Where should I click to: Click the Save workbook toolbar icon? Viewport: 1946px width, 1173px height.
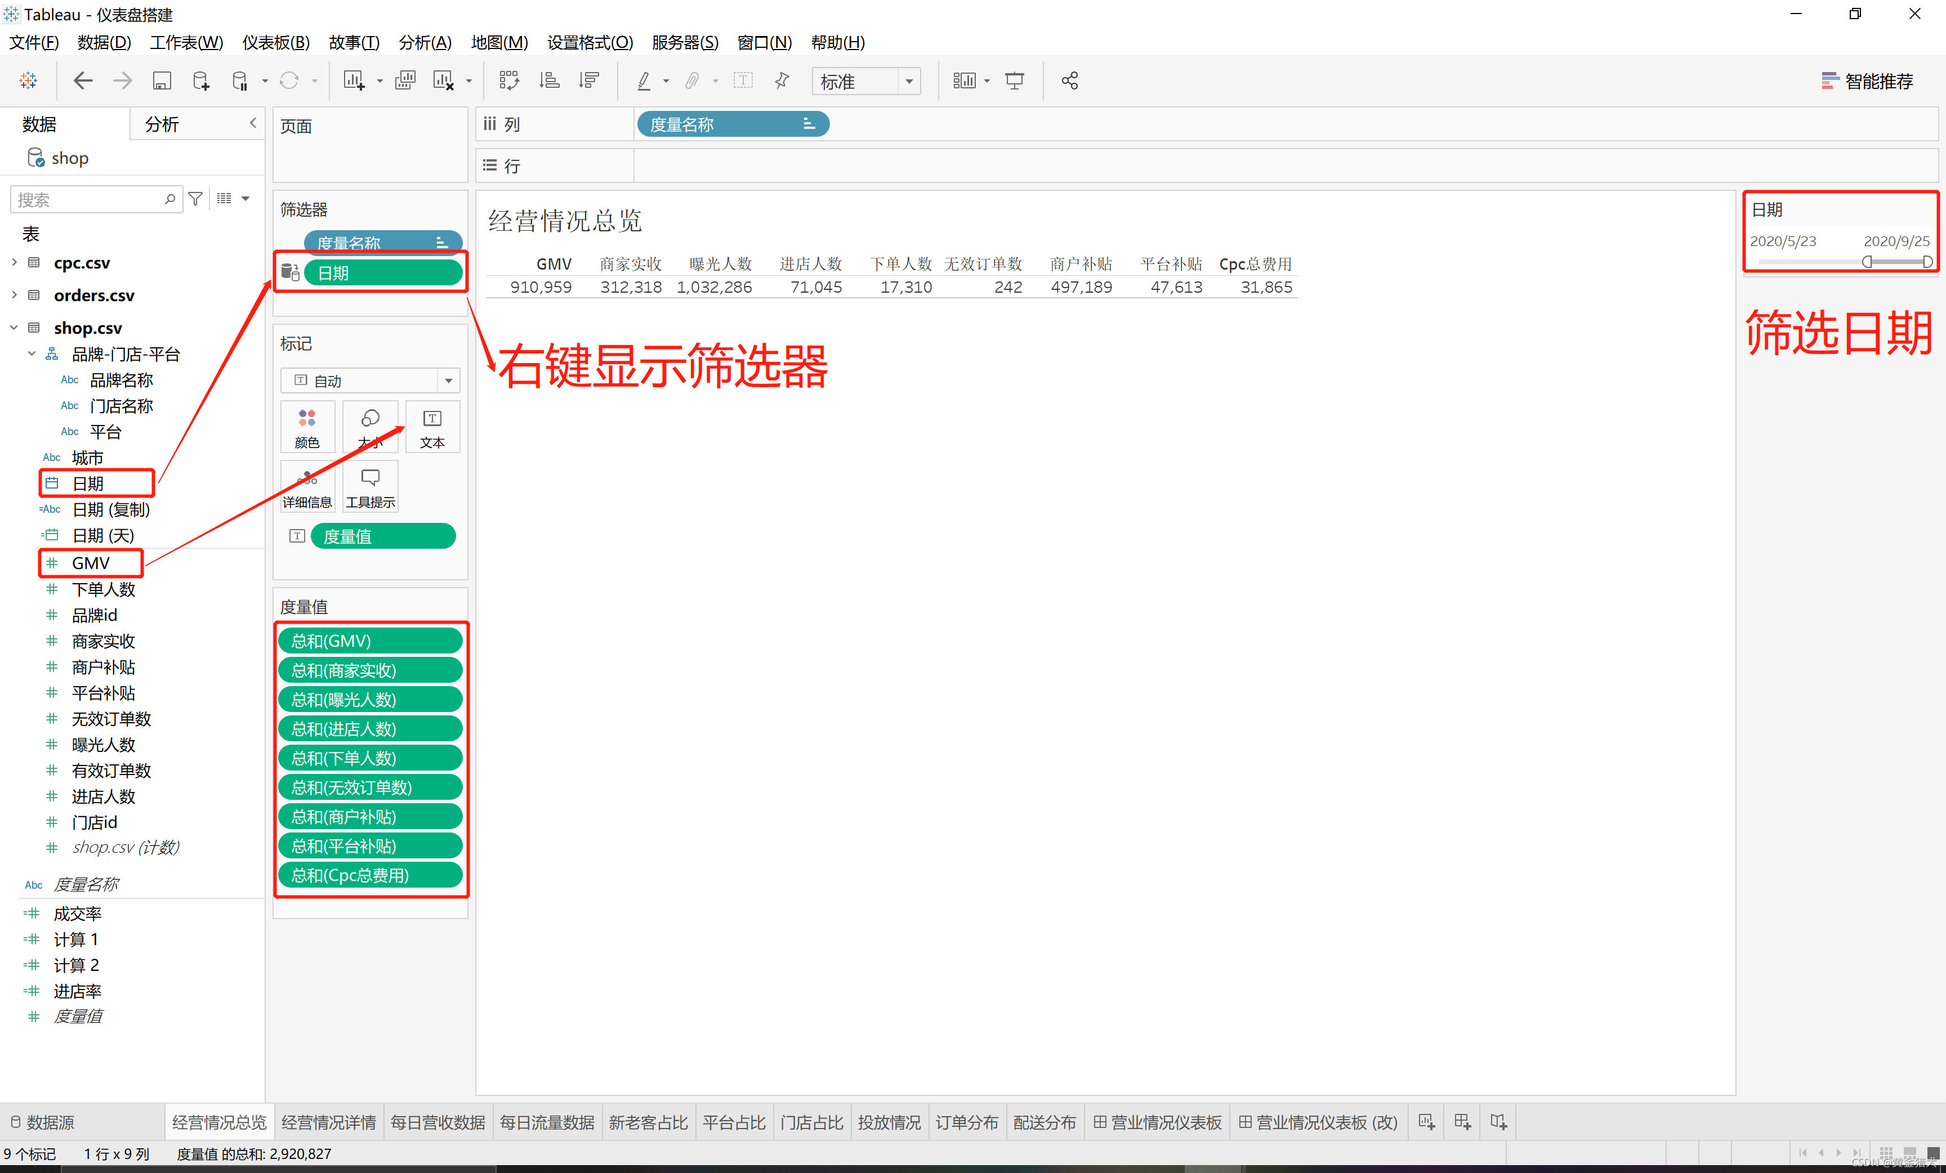tap(162, 80)
